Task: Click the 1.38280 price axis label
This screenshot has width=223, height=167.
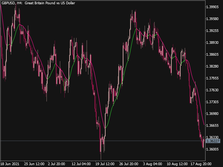Action: pos(212,66)
